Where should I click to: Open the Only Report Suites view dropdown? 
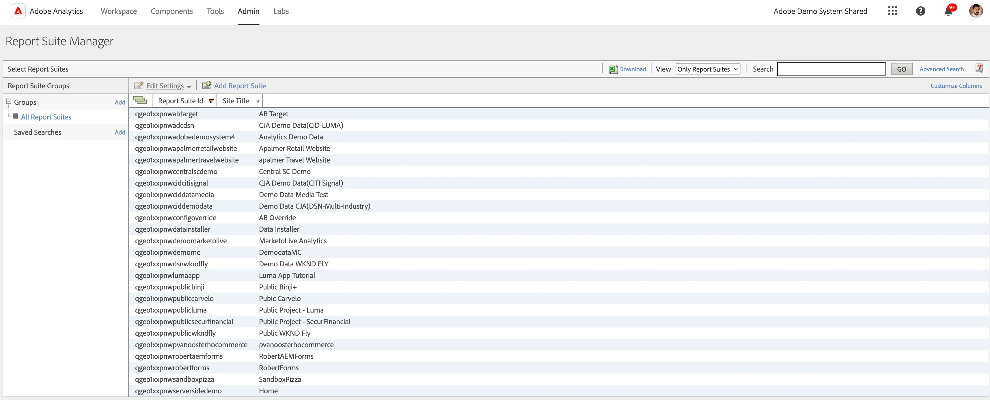(x=708, y=69)
